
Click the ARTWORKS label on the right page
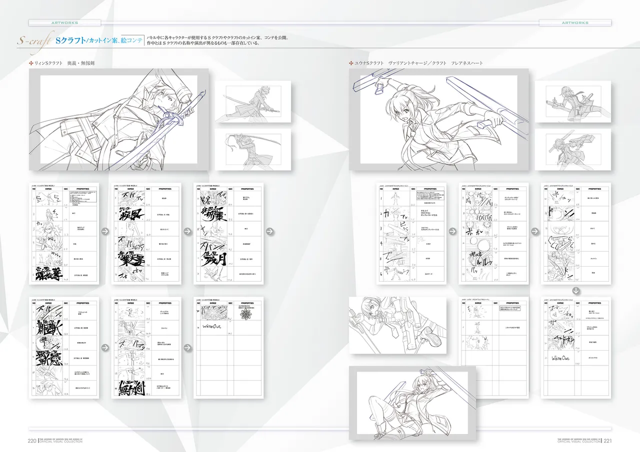click(575, 22)
